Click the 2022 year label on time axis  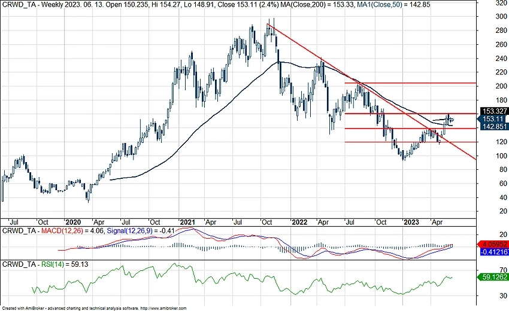tap(299, 222)
